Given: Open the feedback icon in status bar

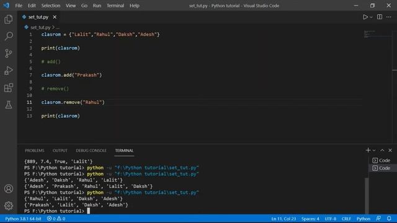Looking at the screenshot, I should tap(378, 219).
